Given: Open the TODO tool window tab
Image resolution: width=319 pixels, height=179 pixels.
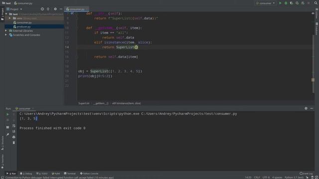Looking at the screenshot, I should click(42, 174).
